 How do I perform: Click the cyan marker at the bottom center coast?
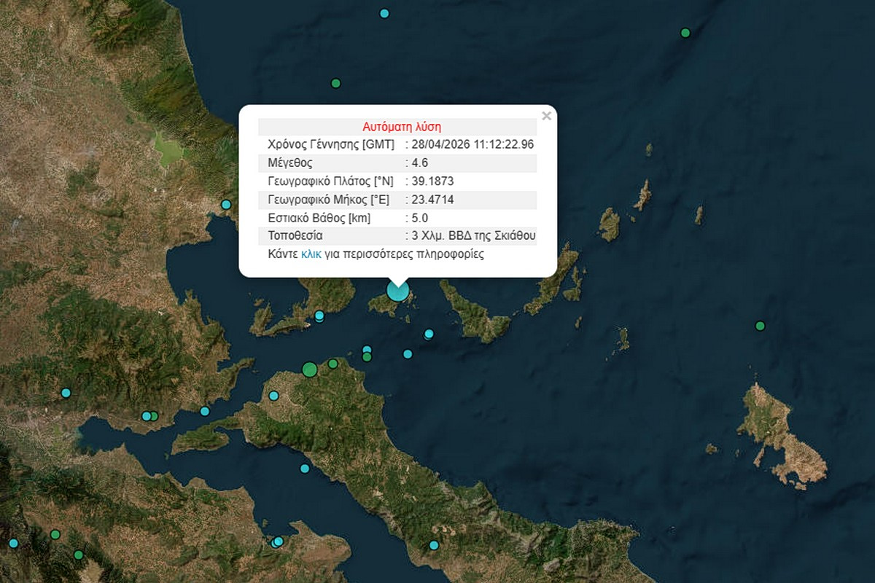pos(434,545)
